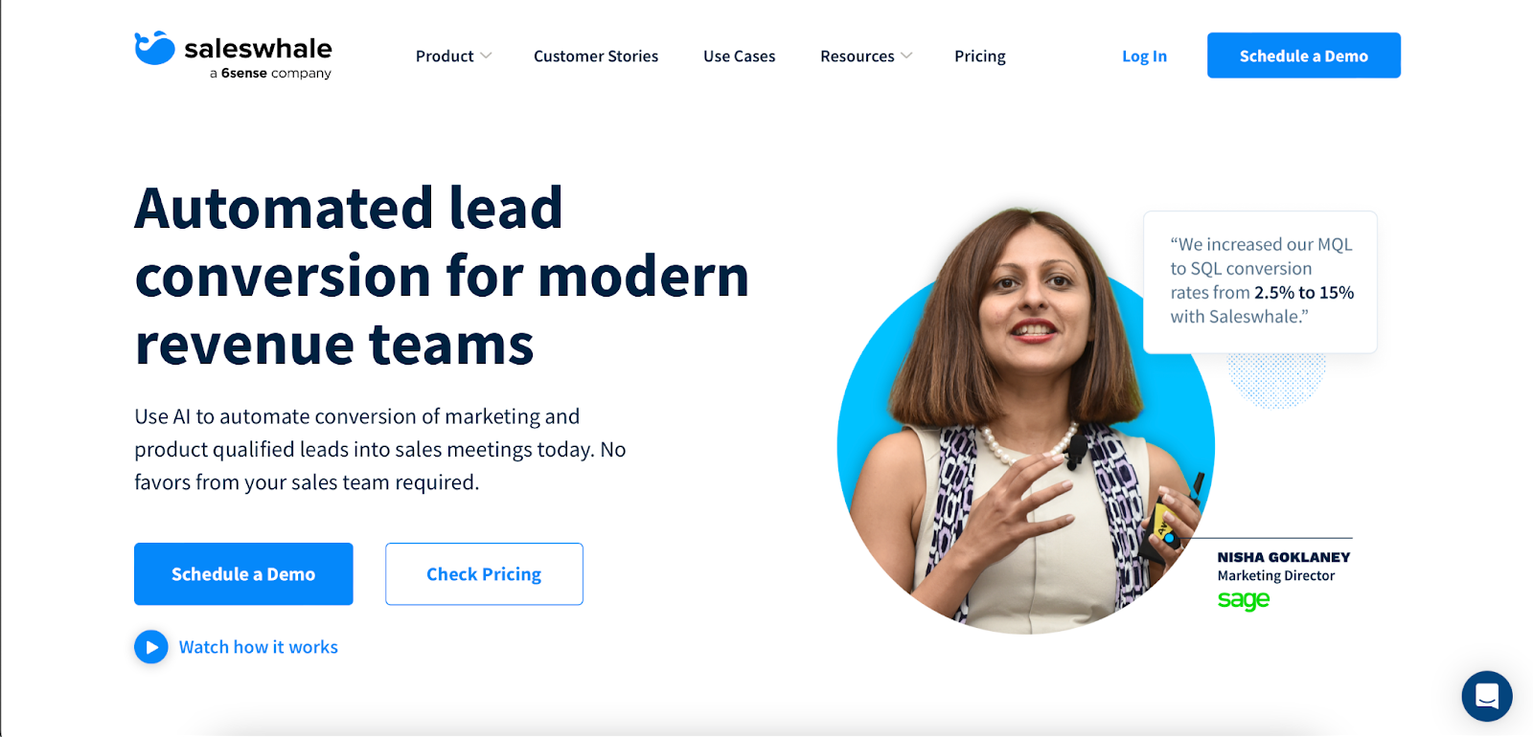Click the header Schedule a Demo button

[x=1304, y=56]
